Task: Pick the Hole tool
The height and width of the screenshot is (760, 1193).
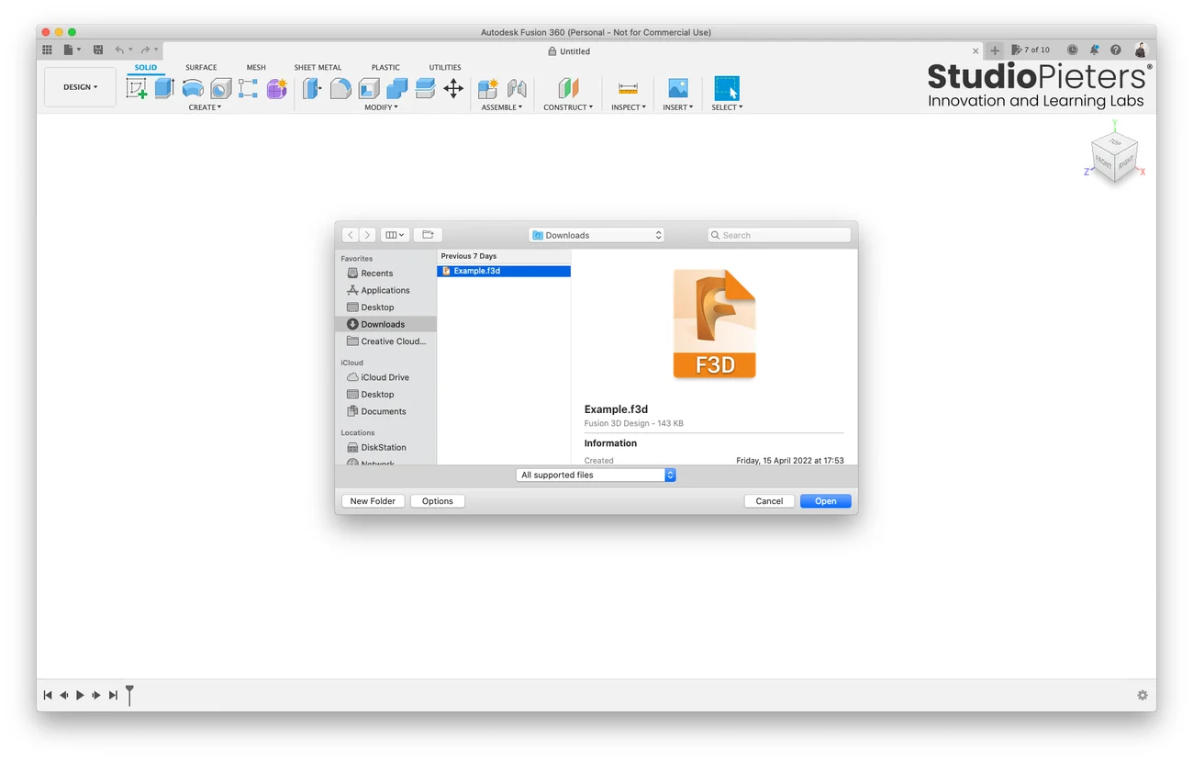Action: point(221,88)
